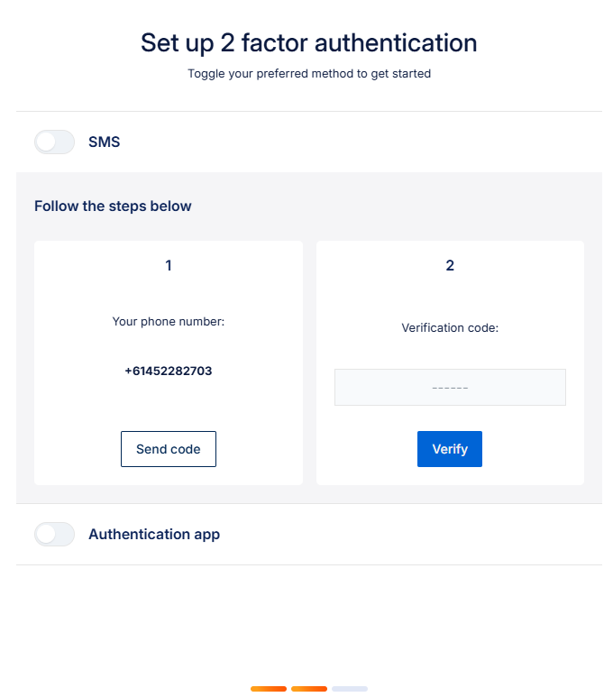Click the Toggle your preferred method subtitle

point(309,74)
